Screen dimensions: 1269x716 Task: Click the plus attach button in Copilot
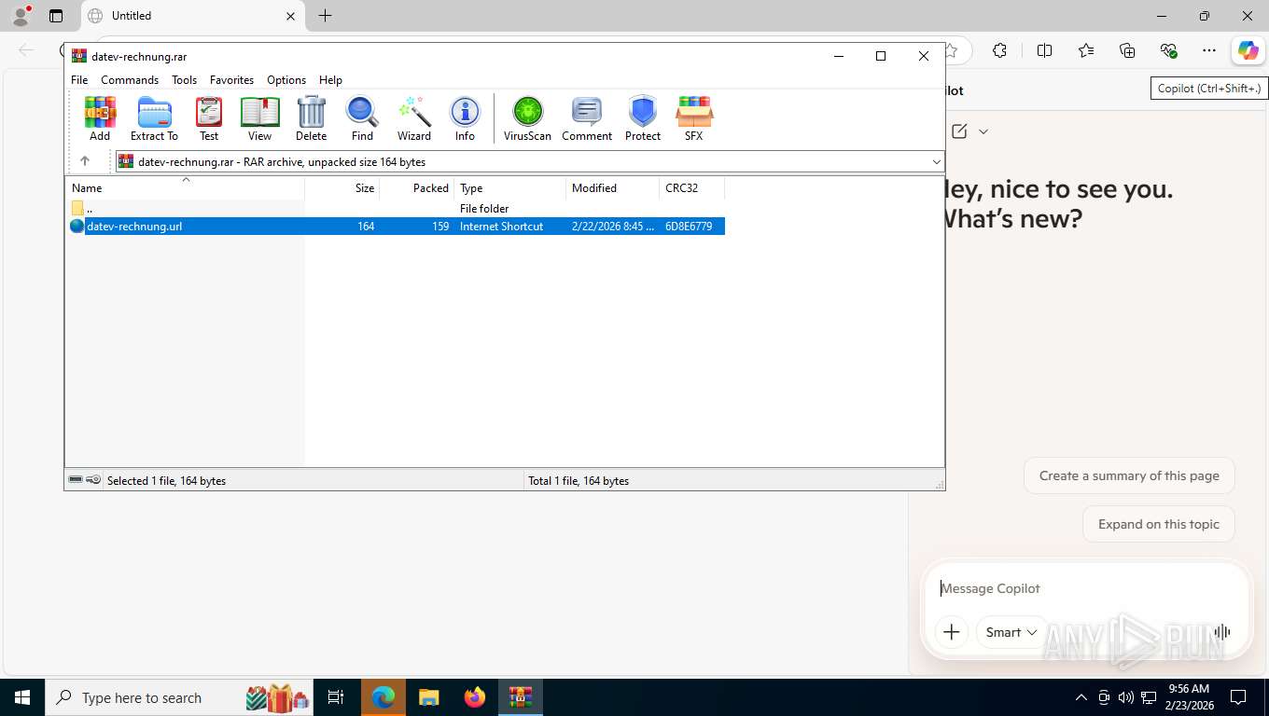tap(952, 632)
